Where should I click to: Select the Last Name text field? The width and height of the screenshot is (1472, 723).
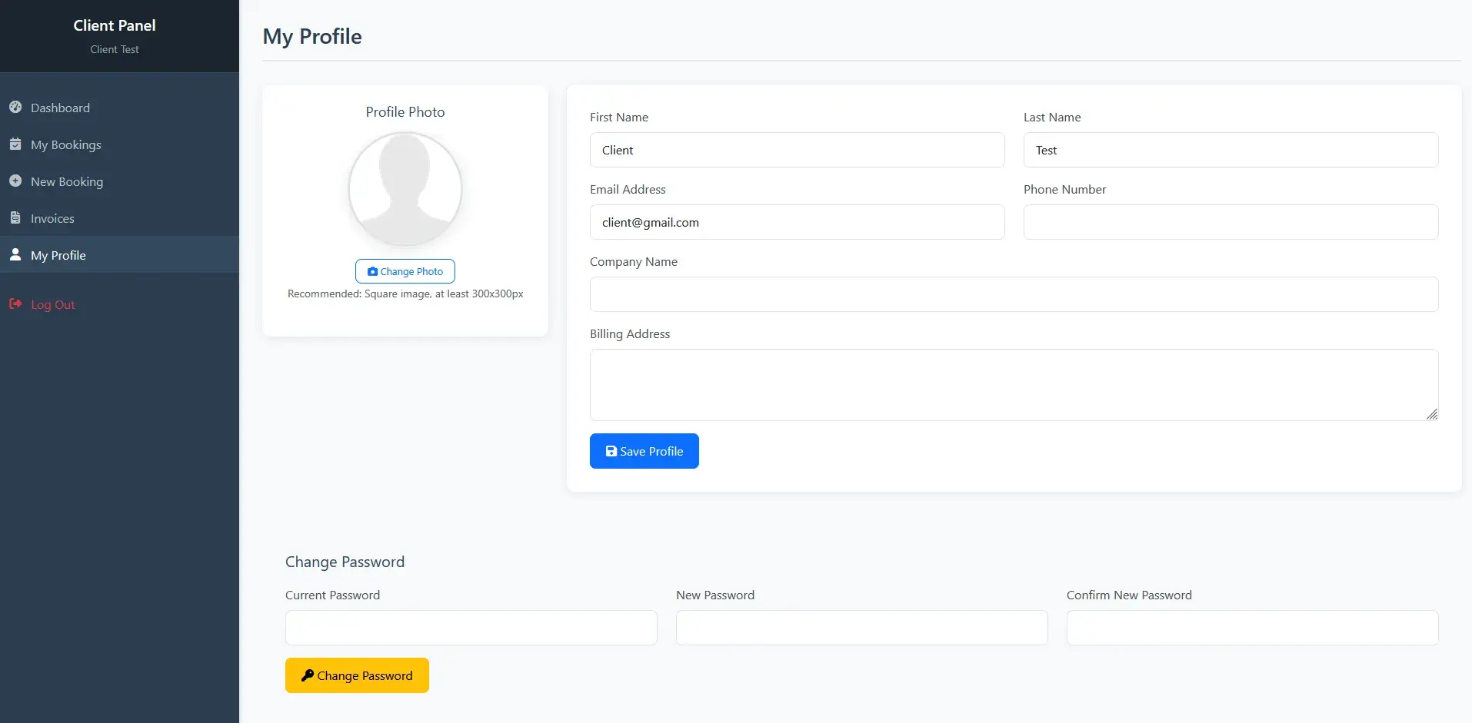point(1231,150)
